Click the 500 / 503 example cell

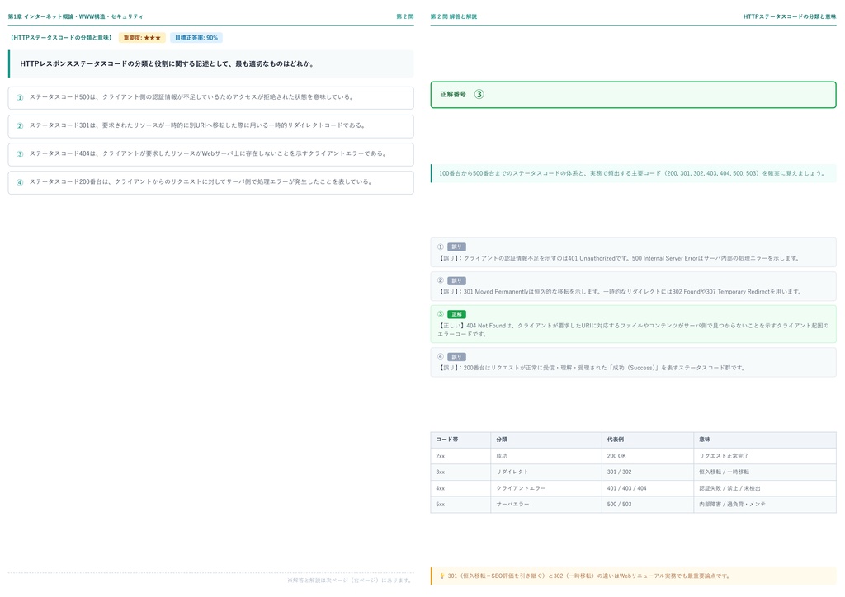pos(647,505)
